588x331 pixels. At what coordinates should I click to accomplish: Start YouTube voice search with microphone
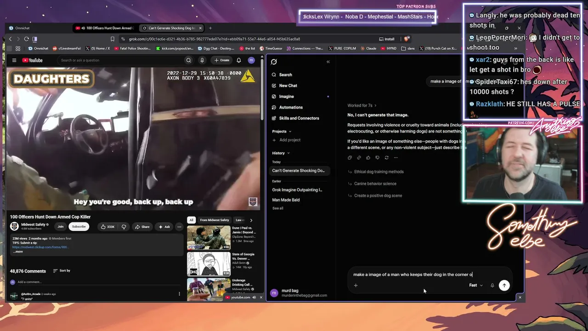click(x=202, y=60)
